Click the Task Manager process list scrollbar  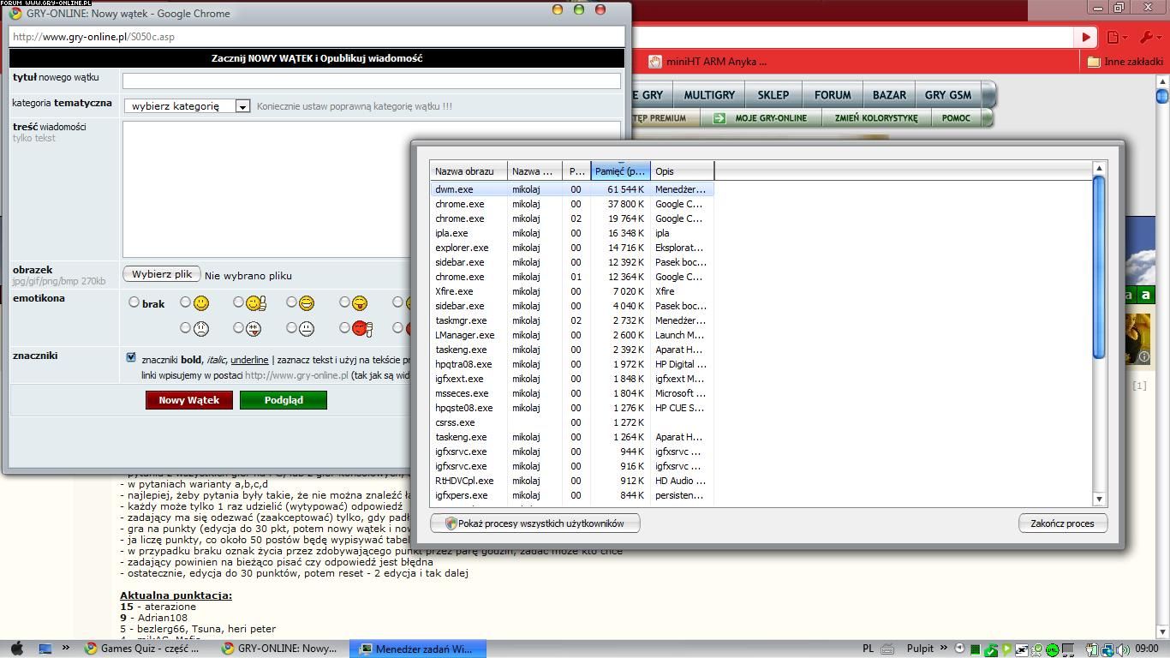tap(1099, 267)
